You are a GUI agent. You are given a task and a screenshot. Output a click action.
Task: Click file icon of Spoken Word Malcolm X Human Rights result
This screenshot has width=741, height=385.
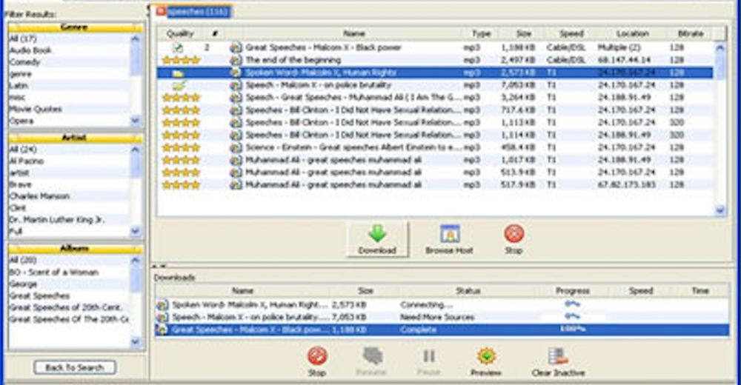(x=236, y=73)
